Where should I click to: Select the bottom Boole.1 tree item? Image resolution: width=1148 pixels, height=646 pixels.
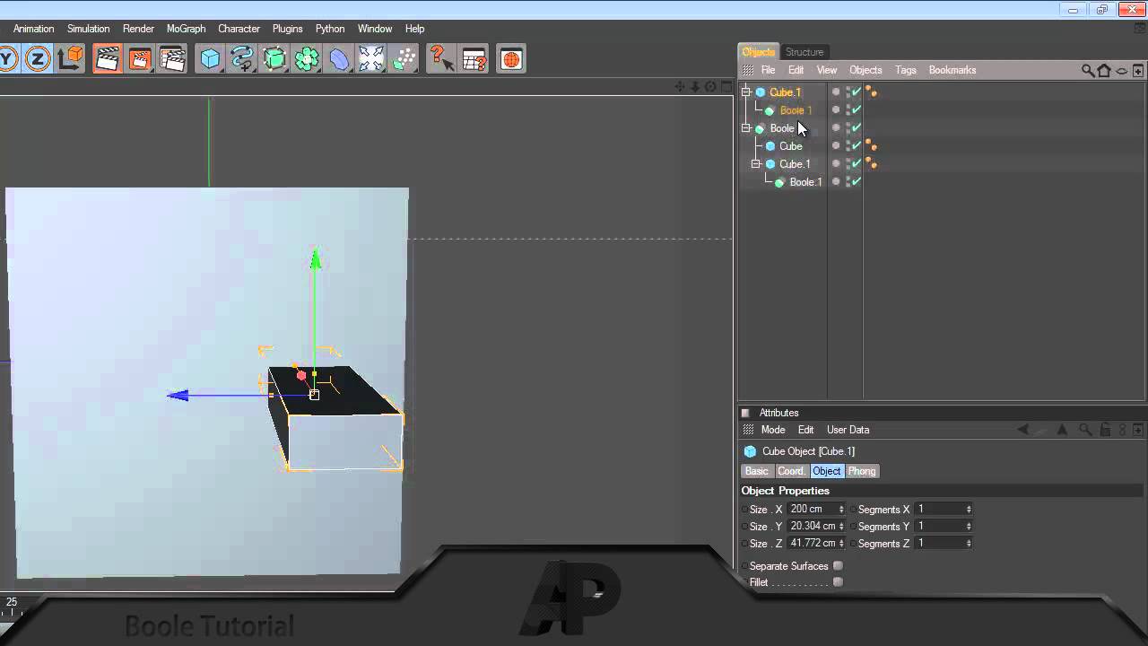pos(805,182)
